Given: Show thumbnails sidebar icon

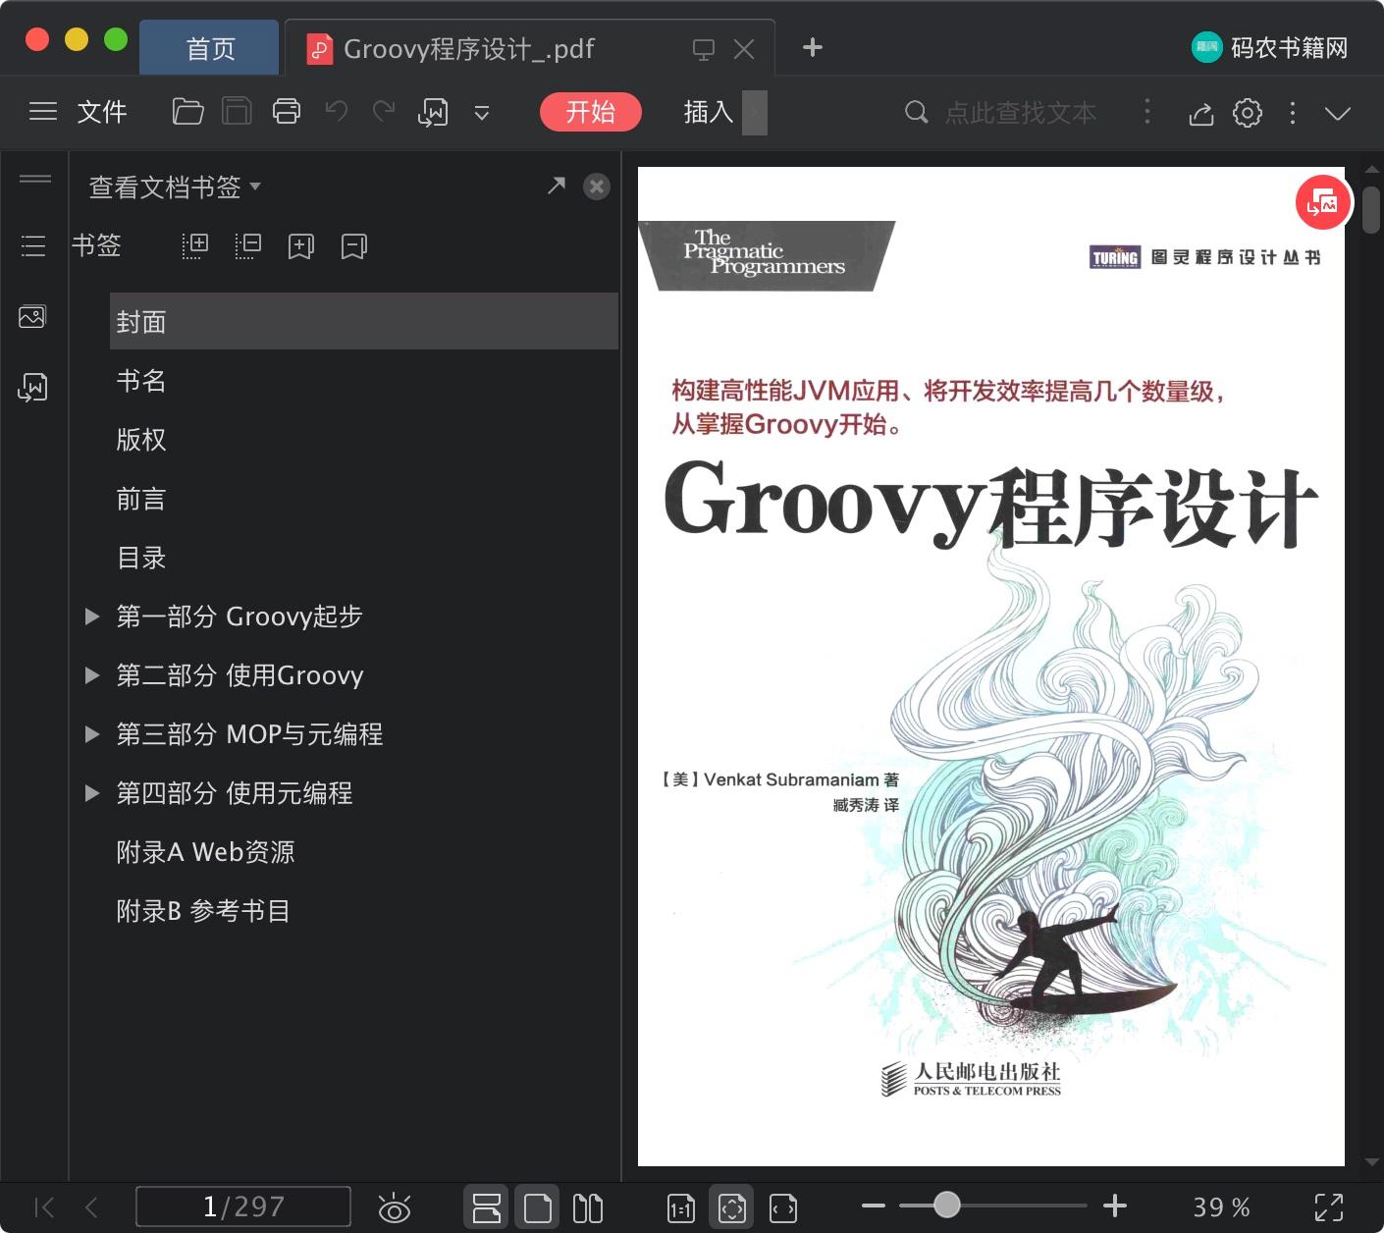Looking at the screenshot, I should [x=32, y=316].
